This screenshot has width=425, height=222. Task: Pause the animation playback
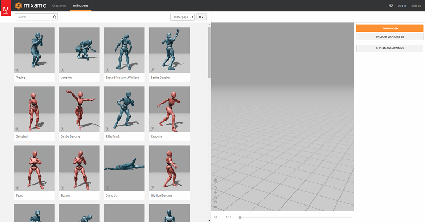tap(216, 217)
